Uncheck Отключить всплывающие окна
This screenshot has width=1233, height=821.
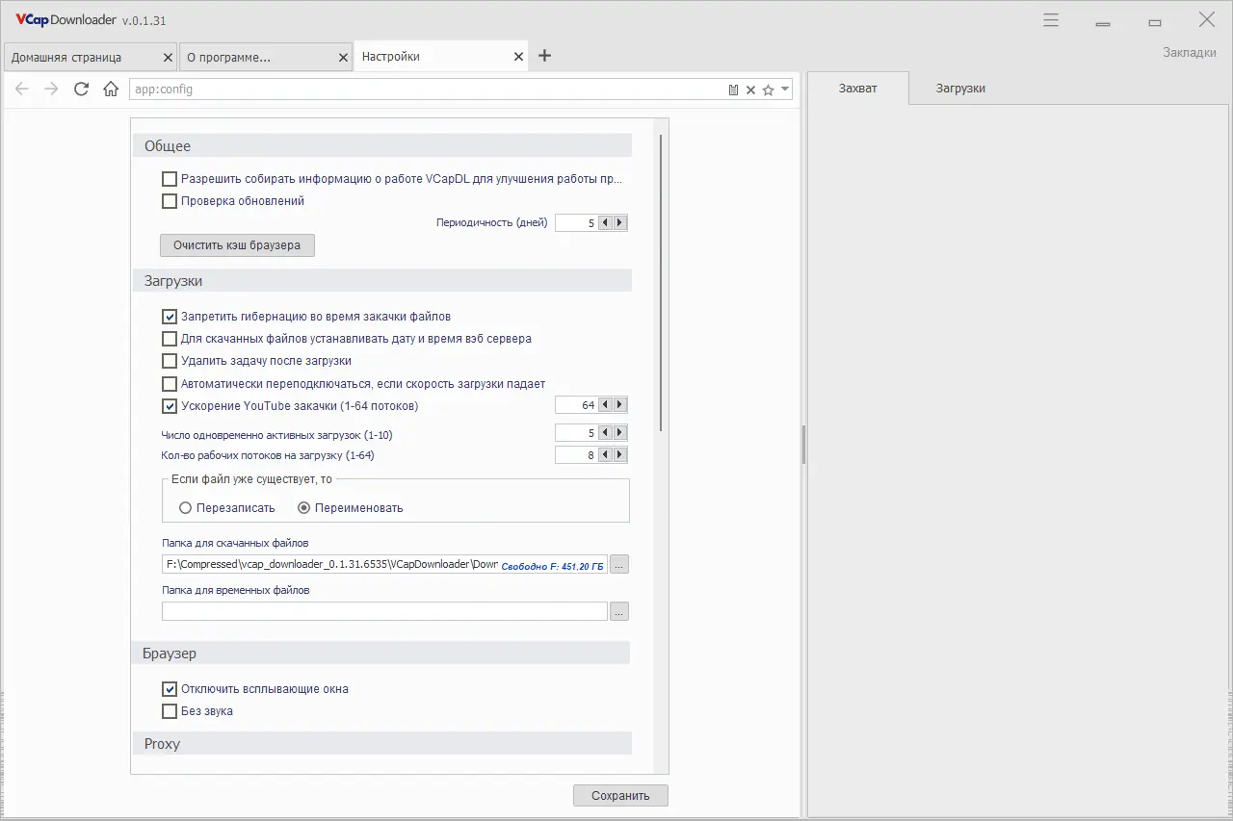[x=170, y=689]
